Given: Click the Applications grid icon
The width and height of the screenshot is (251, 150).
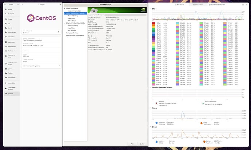Looking at the screenshot, I should pyautogui.click(x=6, y=42).
